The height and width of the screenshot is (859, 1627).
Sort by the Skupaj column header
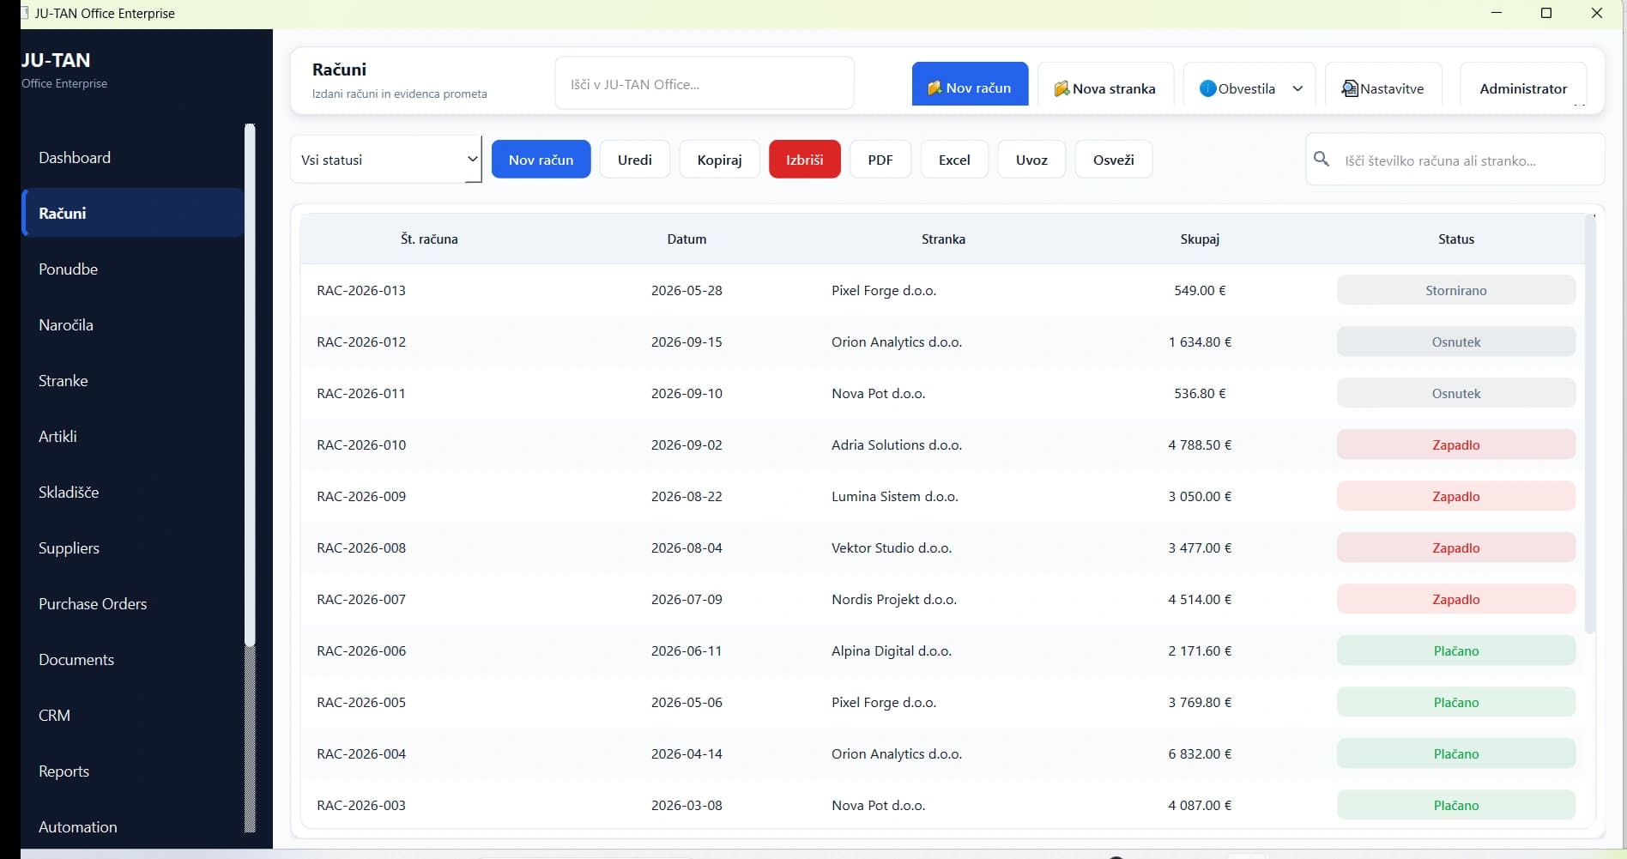point(1200,239)
